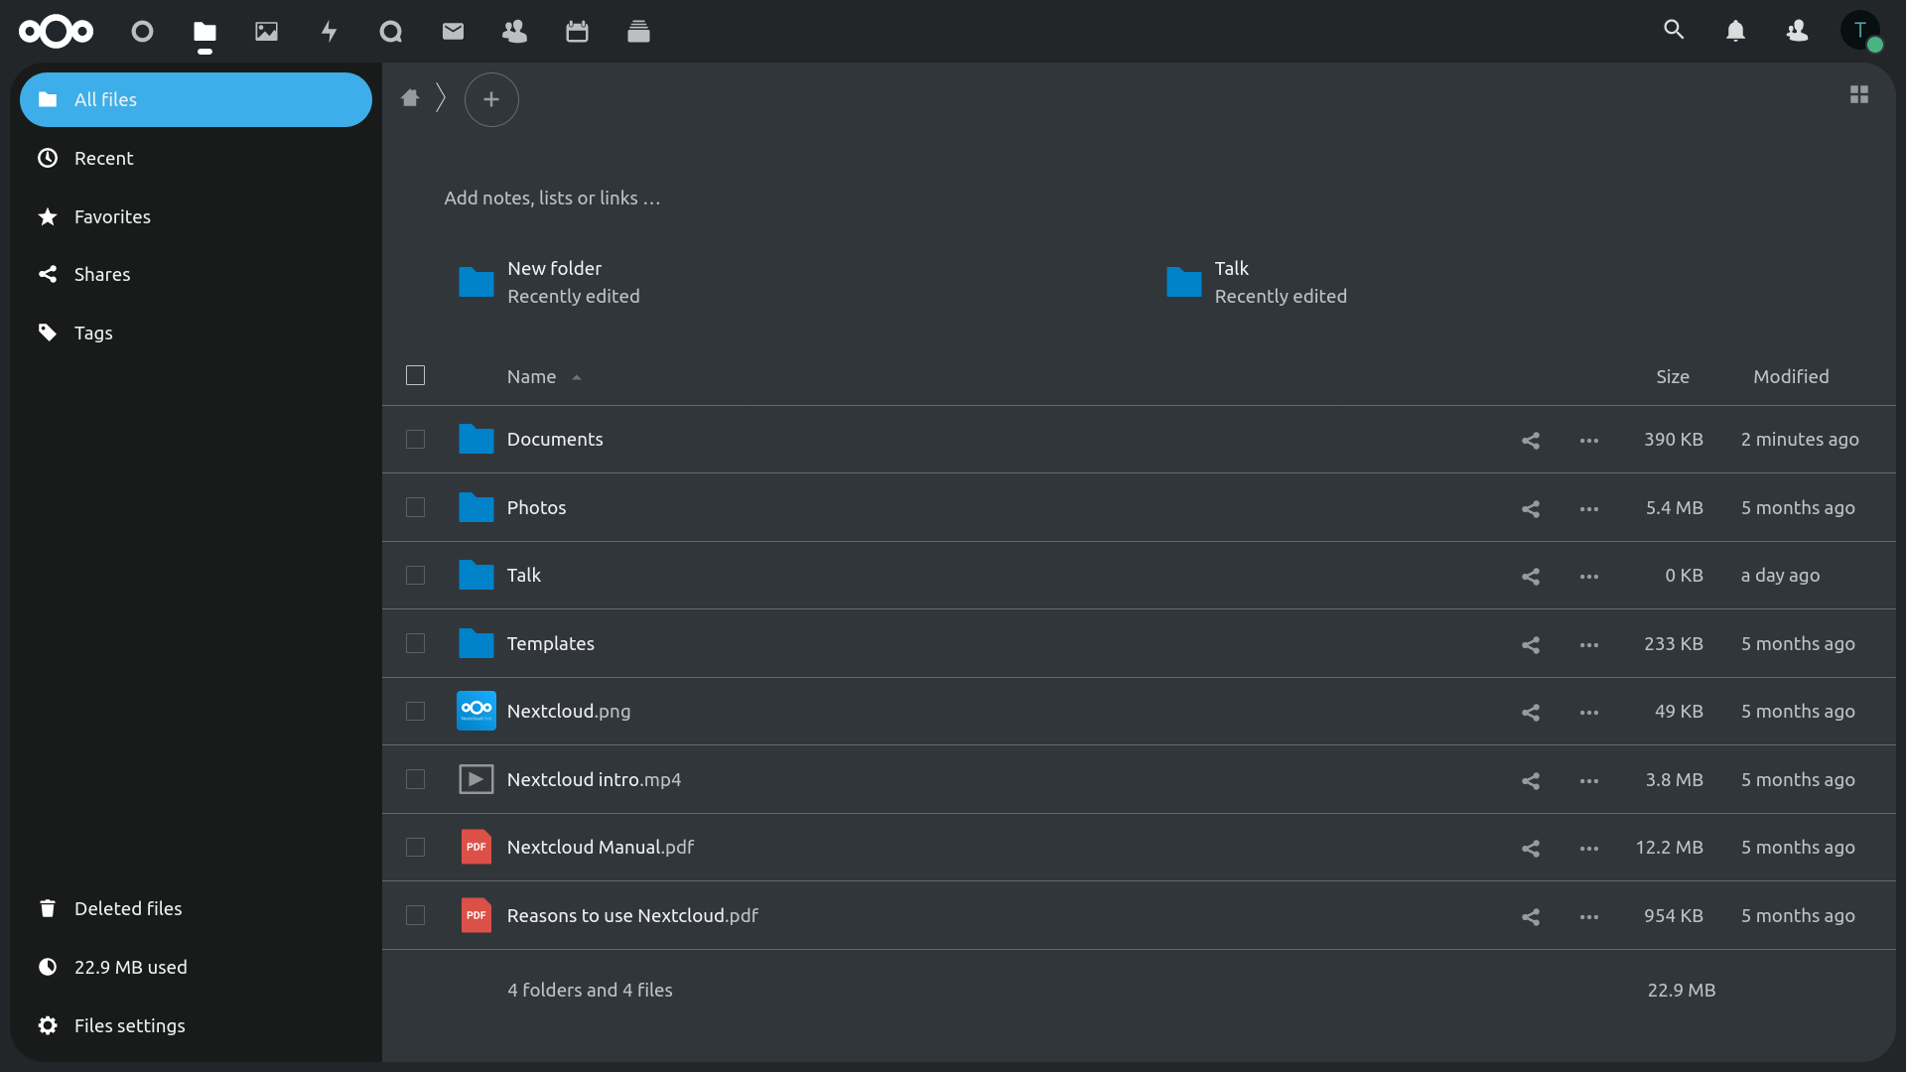Share the Documents folder

coord(1531,440)
